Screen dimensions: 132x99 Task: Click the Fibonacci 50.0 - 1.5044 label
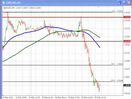pyautogui.click(x=117, y=81)
